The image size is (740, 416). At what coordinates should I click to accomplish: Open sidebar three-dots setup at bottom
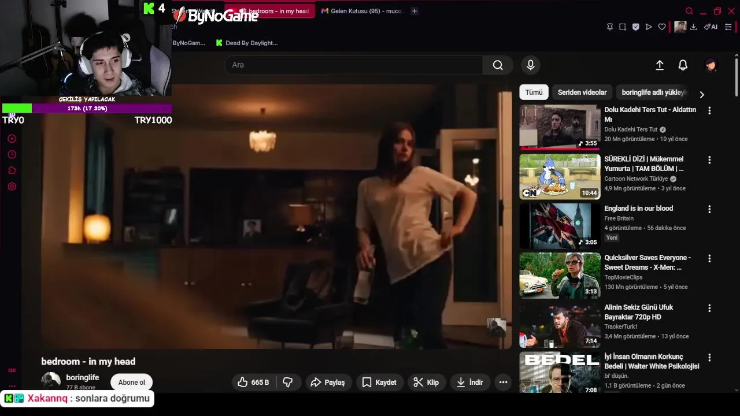pyautogui.click(x=12, y=386)
